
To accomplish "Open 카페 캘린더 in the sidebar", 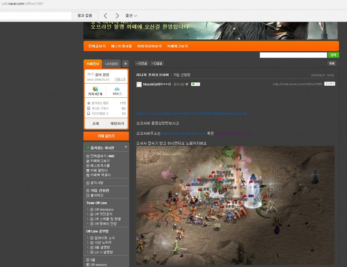I will coord(99,170).
